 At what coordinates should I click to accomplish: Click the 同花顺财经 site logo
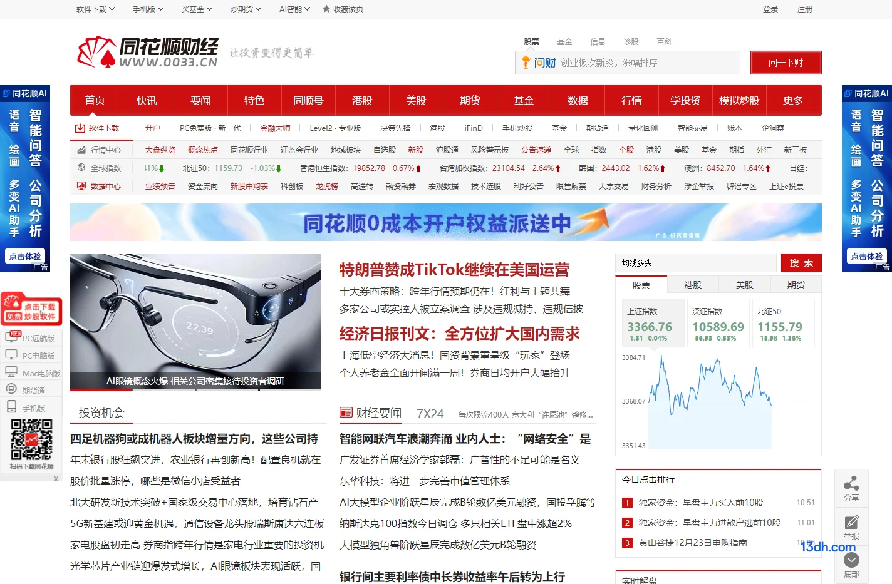[148, 53]
